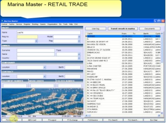Click the To column header
This screenshot has width=166, height=123.
134,34
